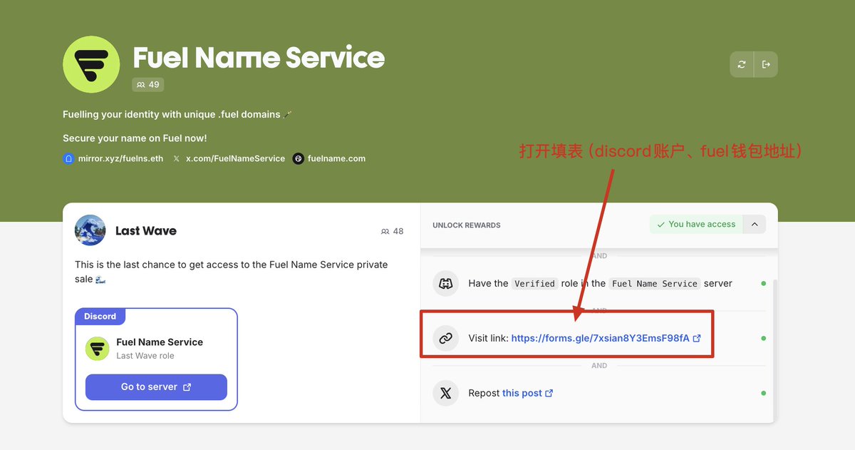Click the Last Wave role avatar image

pos(90,230)
